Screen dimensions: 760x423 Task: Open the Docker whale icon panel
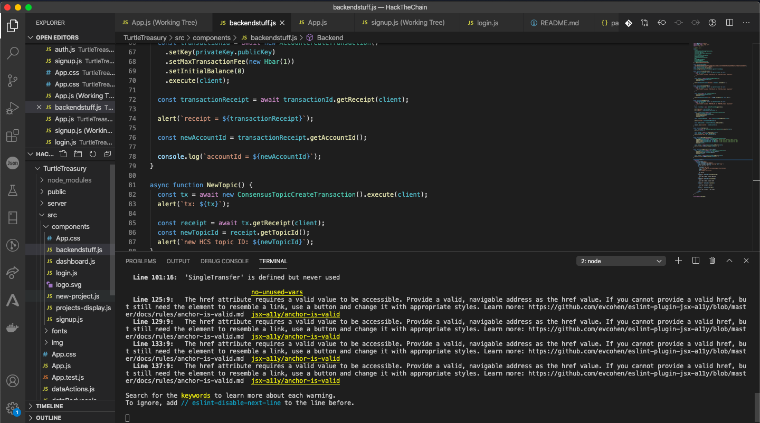click(13, 328)
